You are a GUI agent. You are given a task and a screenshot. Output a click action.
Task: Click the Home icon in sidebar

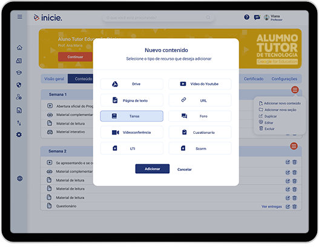coord(19,48)
